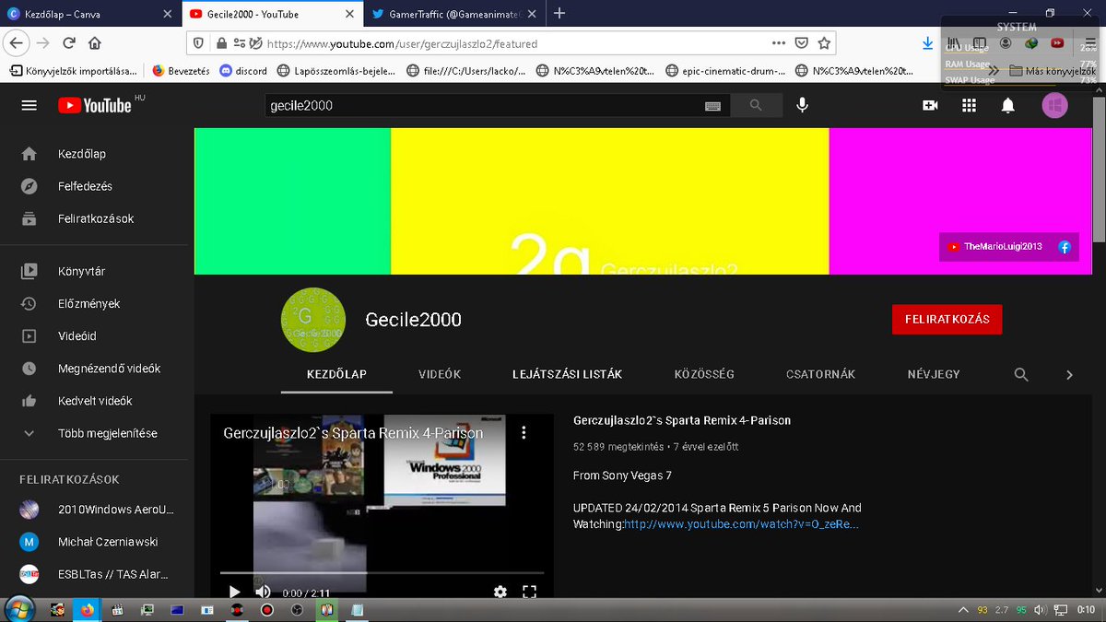The height and width of the screenshot is (622, 1106).
Task: Open the YouTube hamburger guide menu
Action: [29, 105]
